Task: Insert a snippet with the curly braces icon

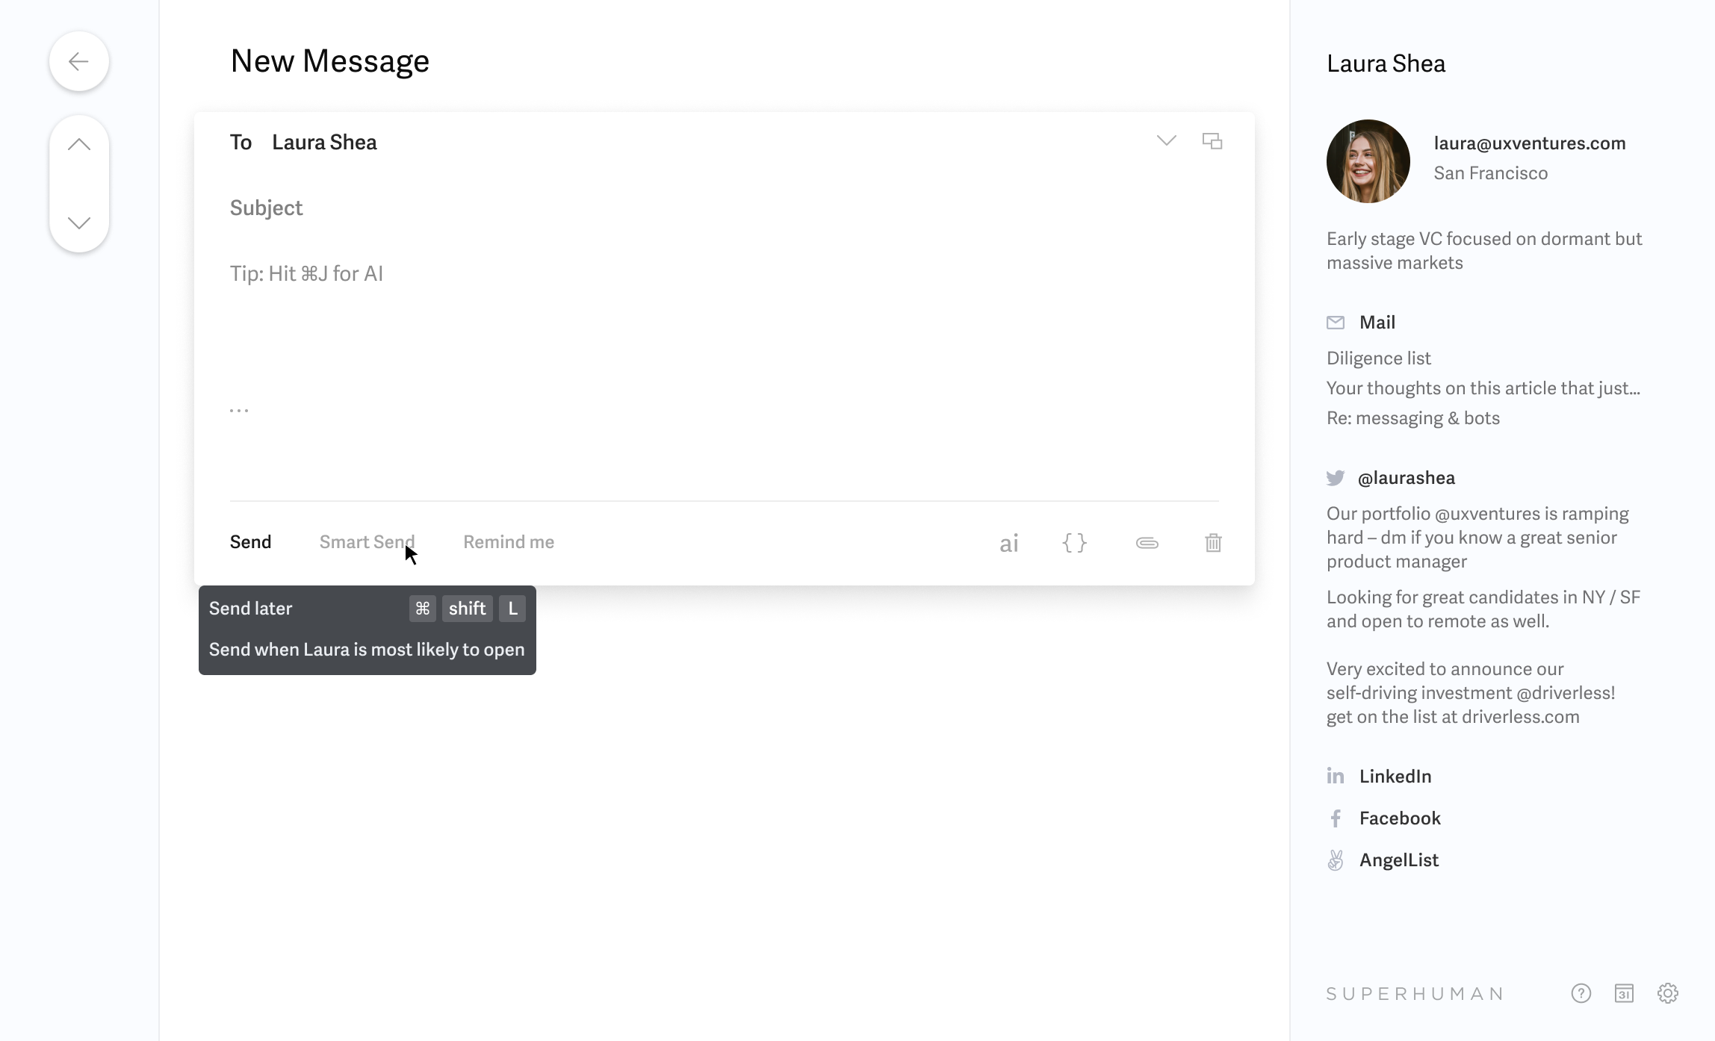Action: [1074, 543]
